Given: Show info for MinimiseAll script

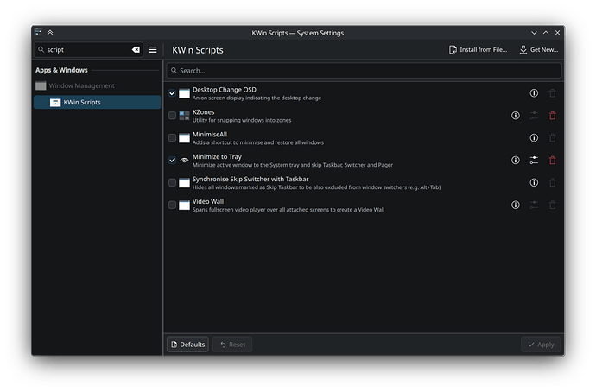Looking at the screenshot, I should point(534,138).
